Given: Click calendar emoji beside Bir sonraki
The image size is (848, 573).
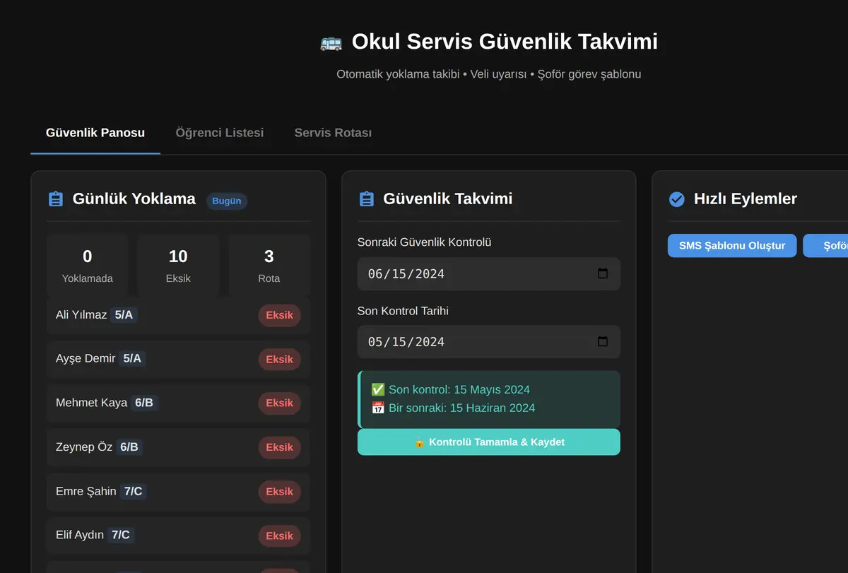Looking at the screenshot, I should pos(378,408).
